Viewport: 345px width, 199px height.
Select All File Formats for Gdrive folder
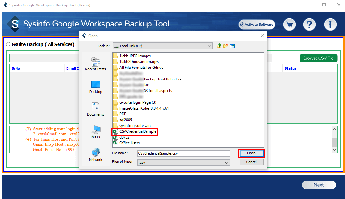(x=138, y=68)
